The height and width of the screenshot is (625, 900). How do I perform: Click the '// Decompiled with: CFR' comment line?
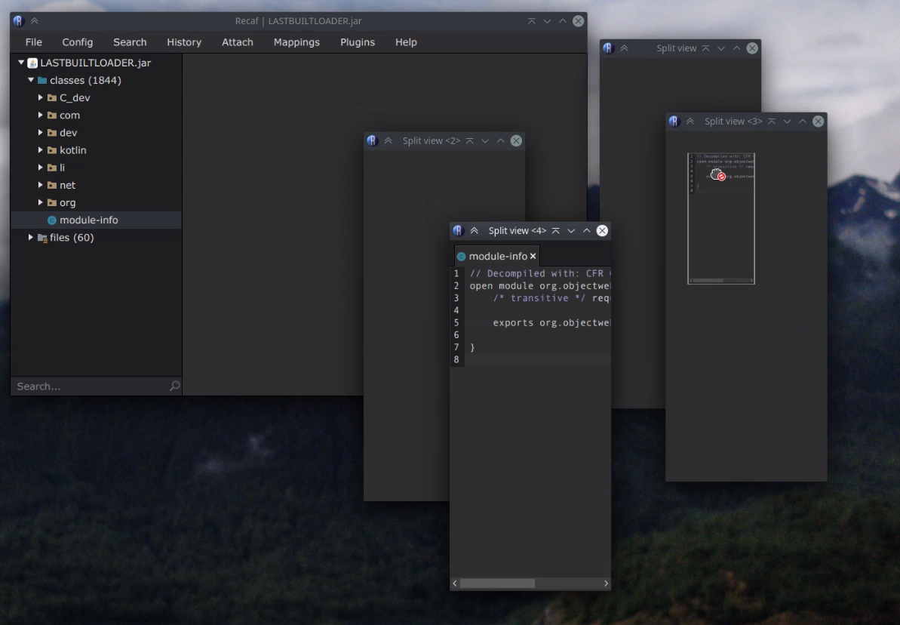pos(539,273)
